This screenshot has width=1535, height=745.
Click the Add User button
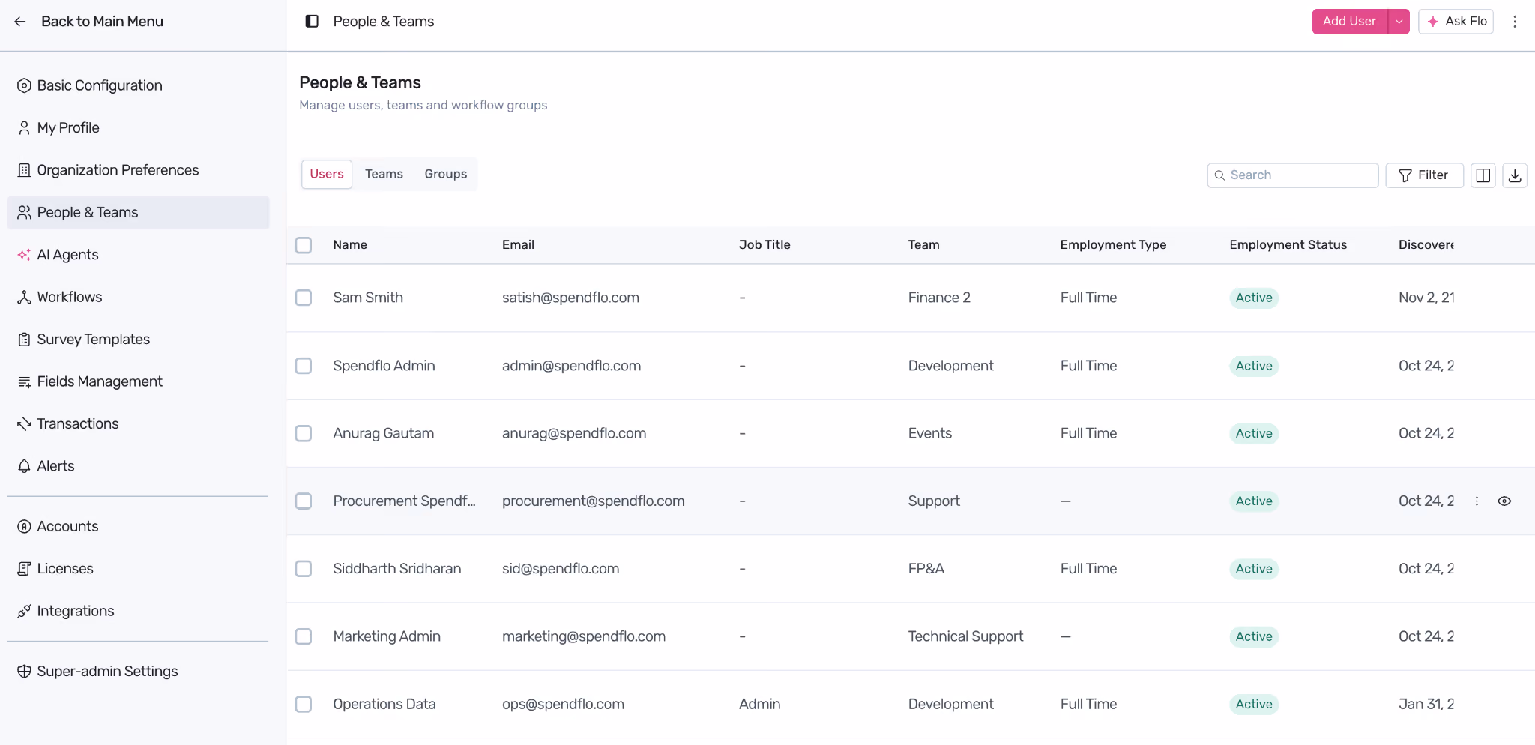tap(1349, 22)
